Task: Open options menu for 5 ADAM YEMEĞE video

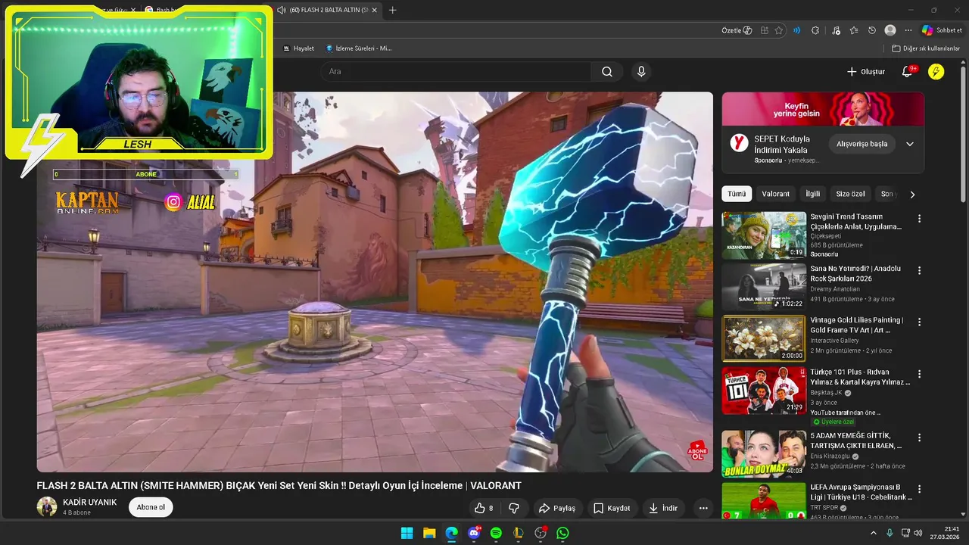Action: tap(920, 438)
